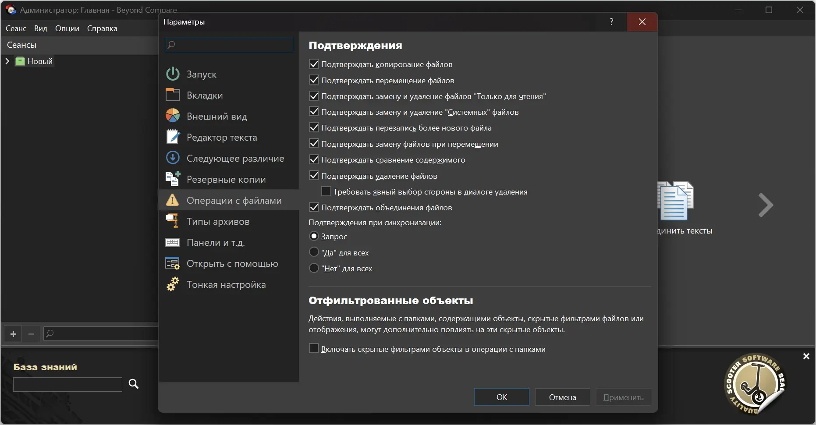Enable Требовать явный выбор стороны checkbox

pyautogui.click(x=326, y=192)
